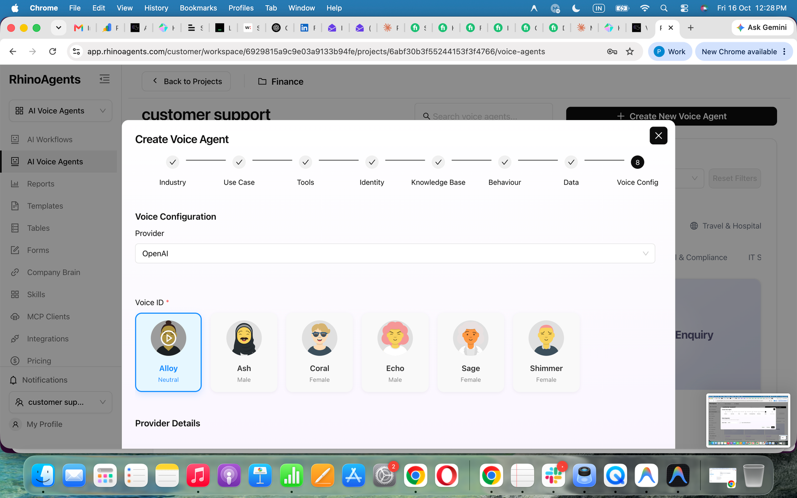This screenshot has width=797, height=498.
Task: Expand the AI Voice Agents selector
Action: 60,111
